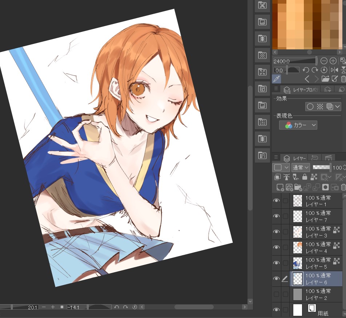This screenshot has width=346, height=318.
Task: Click the zoom in button in sub view panel
Action: pos(333,61)
